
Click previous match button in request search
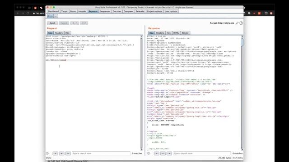click(55, 153)
